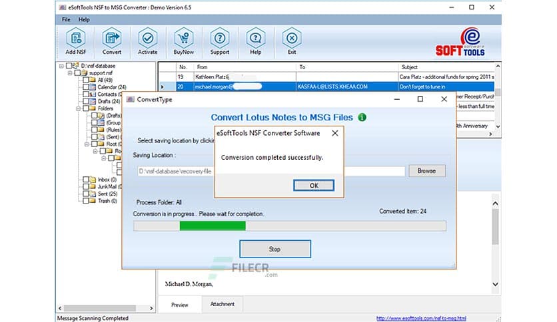Click the preview pane down scroll arrow
The height and width of the screenshot is (322, 557).
click(x=496, y=284)
